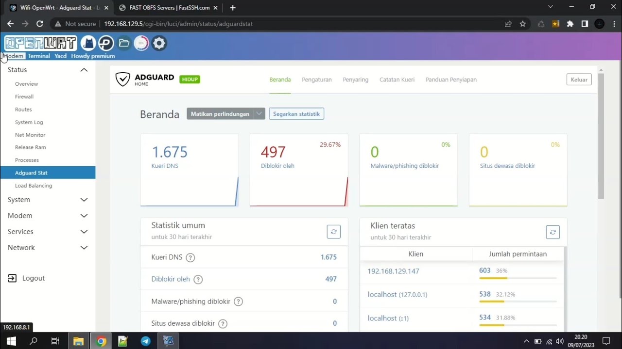Go back in browser history

(x=11, y=24)
